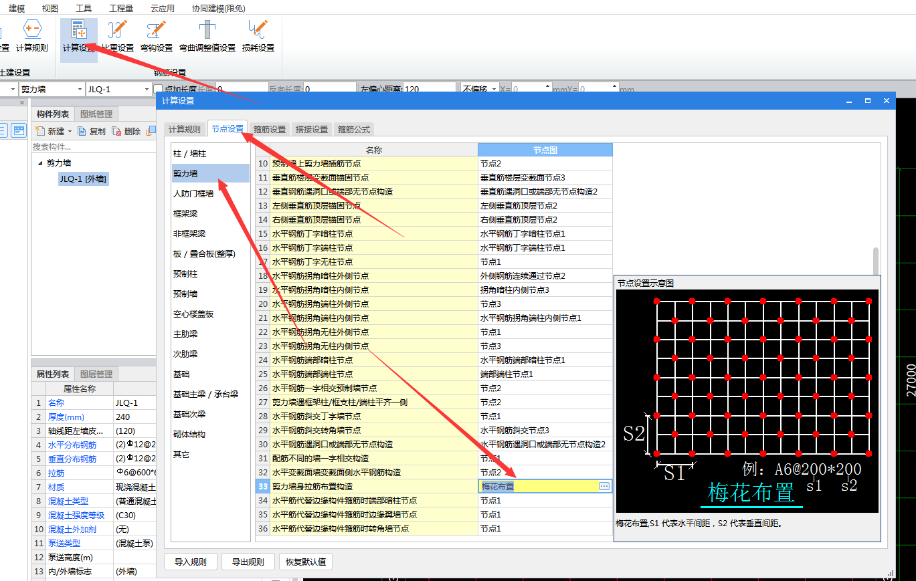Viewport: 916px width, 581px height.
Task: Open the 云应用 menu
Action: (x=162, y=8)
